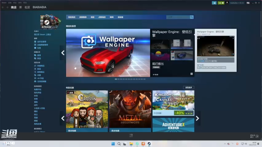Open the 库 library tab
262x147 pixels.
[20, 7]
